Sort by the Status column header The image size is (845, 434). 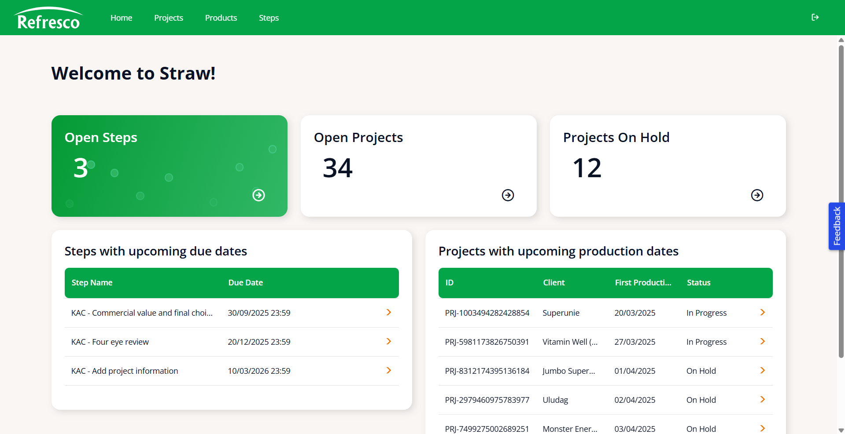698,283
